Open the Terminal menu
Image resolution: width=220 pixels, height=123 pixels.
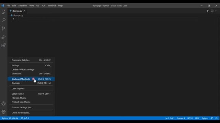tap(52, 6)
